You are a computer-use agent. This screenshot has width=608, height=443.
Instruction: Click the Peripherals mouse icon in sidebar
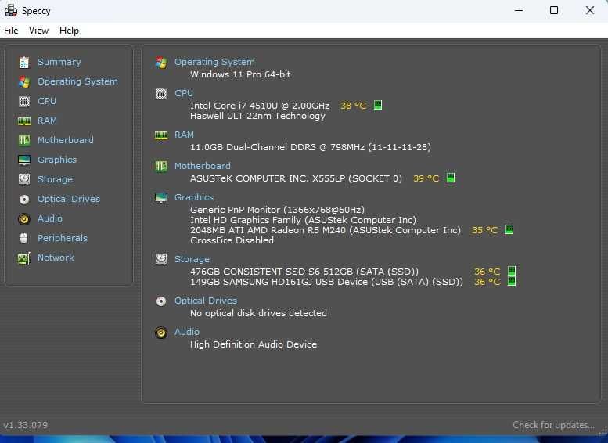24,238
